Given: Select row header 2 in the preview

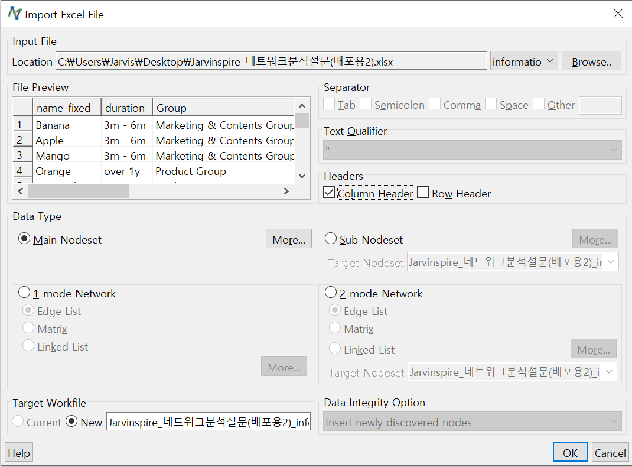Looking at the screenshot, I should (22, 140).
